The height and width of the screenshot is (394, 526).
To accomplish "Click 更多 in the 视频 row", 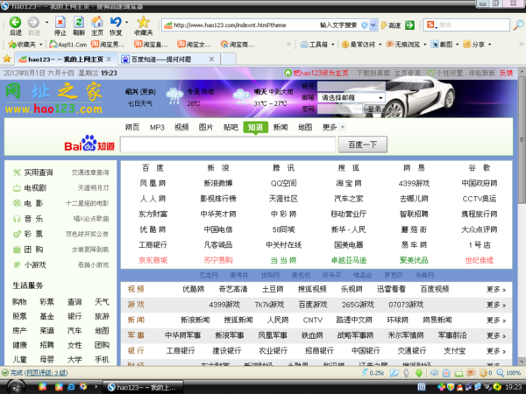I will (496, 289).
